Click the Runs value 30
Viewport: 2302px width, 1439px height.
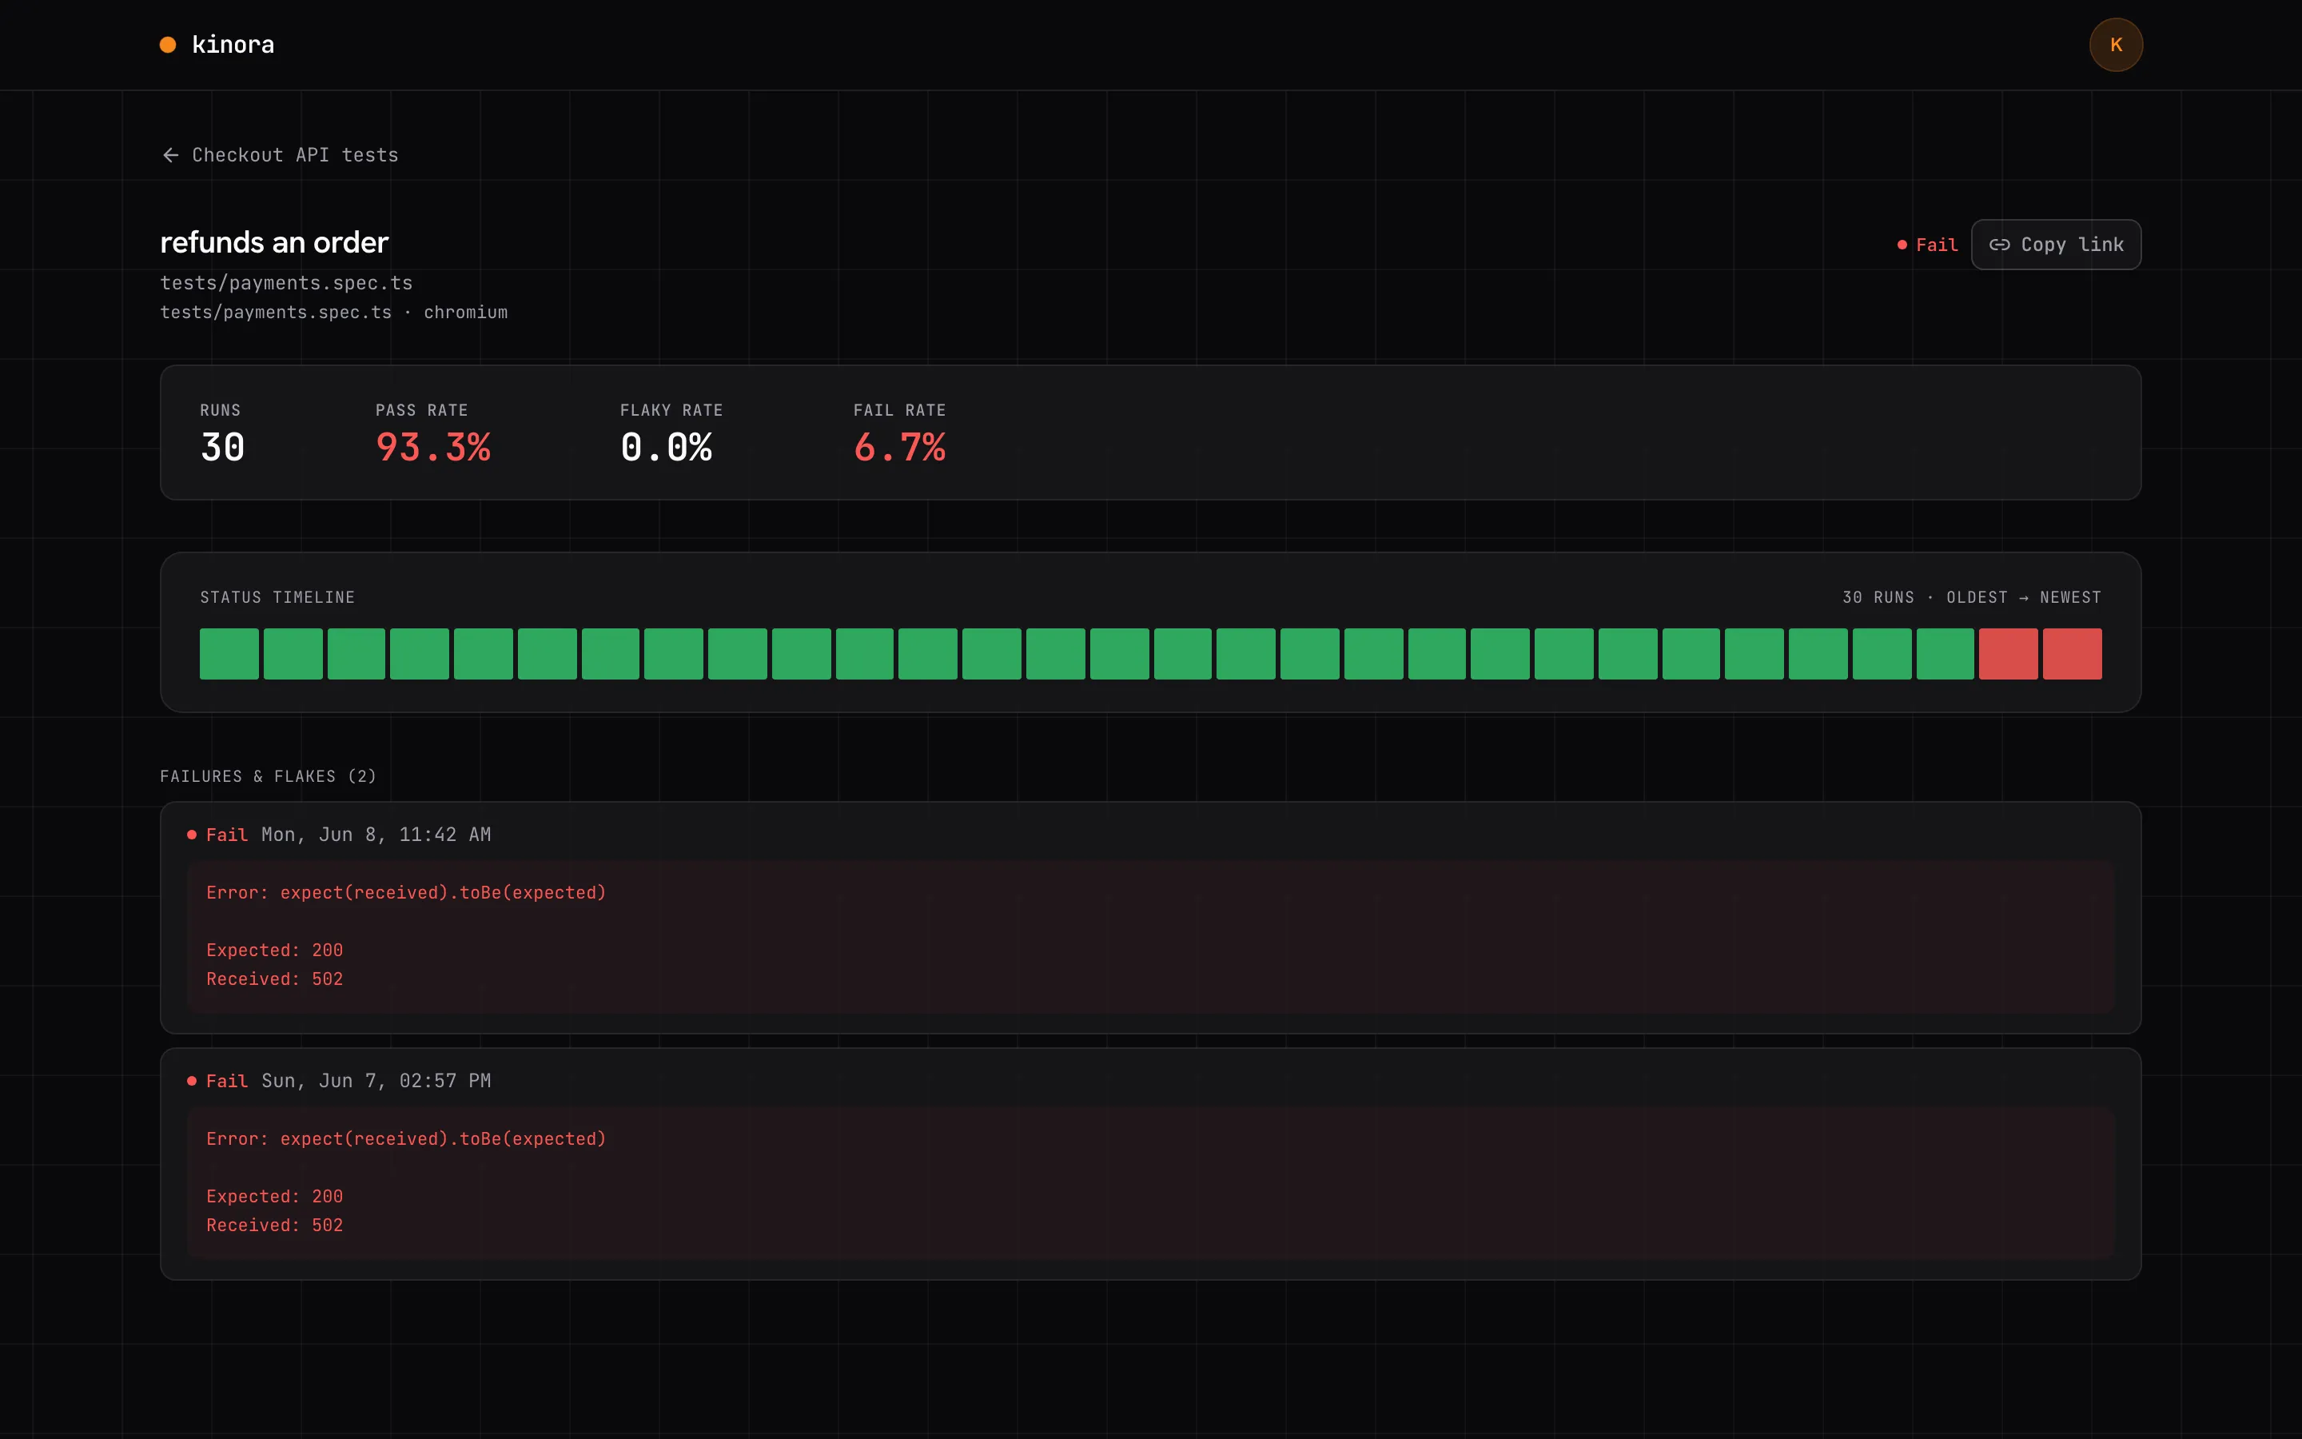point(222,448)
